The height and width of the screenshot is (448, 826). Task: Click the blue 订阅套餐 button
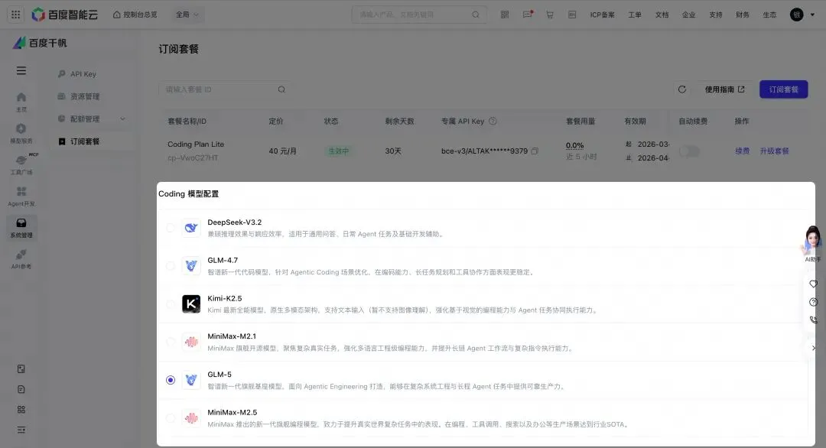pos(783,89)
